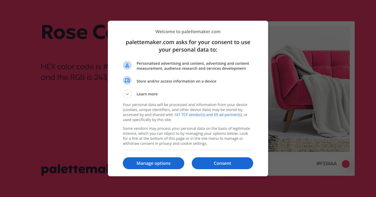Viewport: 376px width, 197px height.
Task: Click the pink sofa image
Action: click(x=309, y=89)
